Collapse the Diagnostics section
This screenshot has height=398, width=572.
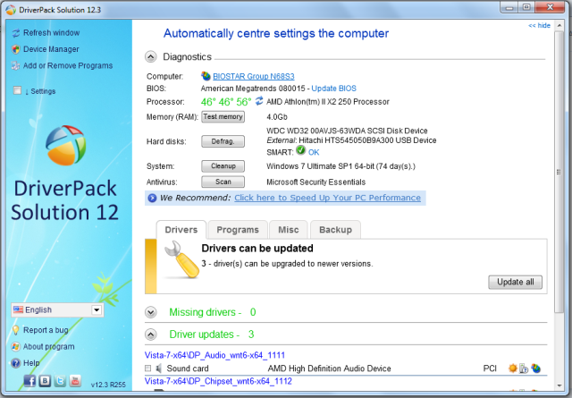pyautogui.click(x=151, y=57)
